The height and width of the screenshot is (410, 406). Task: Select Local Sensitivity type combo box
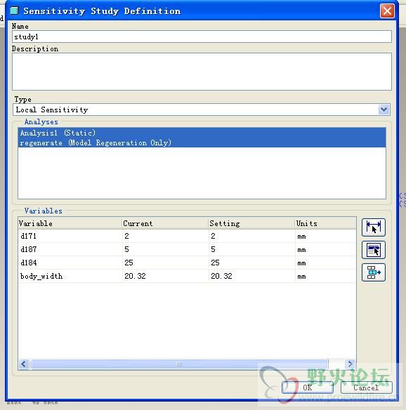[x=202, y=110]
